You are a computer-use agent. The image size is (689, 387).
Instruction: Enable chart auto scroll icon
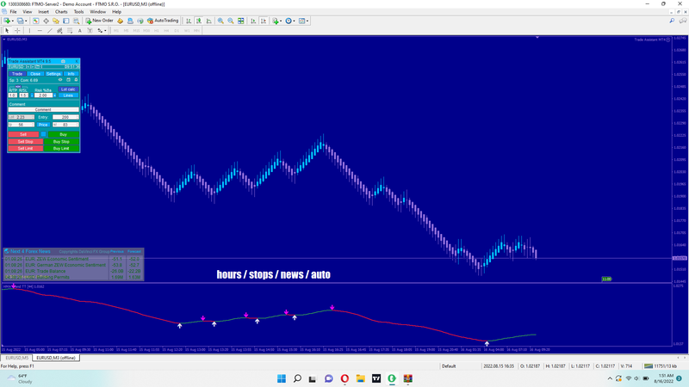[253, 21]
